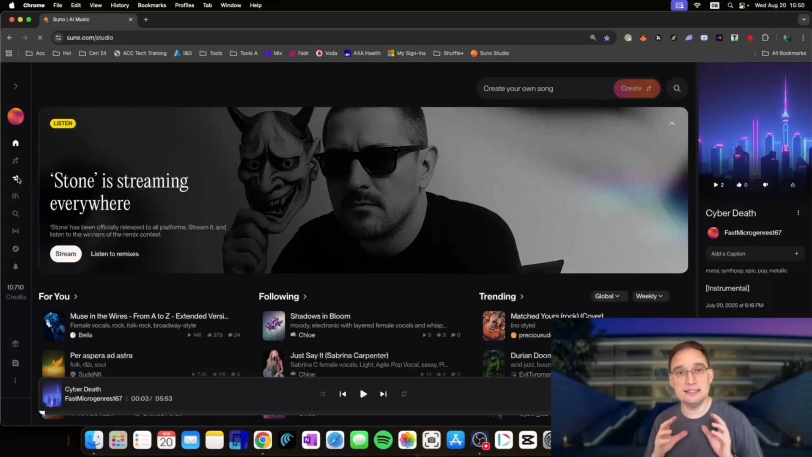Click the plus next to Add a Caption
Image resolution: width=812 pixels, height=457 pixels.
796,254
